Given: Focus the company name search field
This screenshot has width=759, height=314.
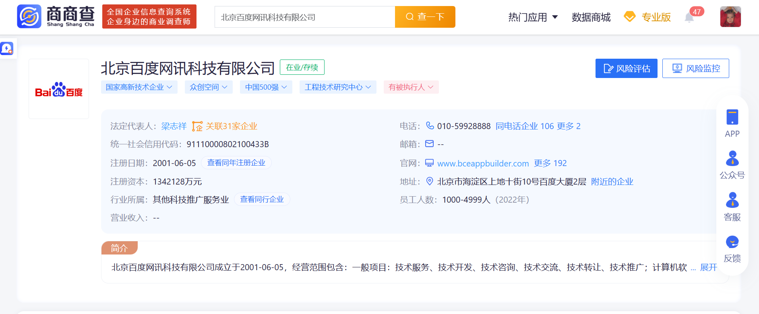Looking at the screenshot, I should [x=305, y=17].
